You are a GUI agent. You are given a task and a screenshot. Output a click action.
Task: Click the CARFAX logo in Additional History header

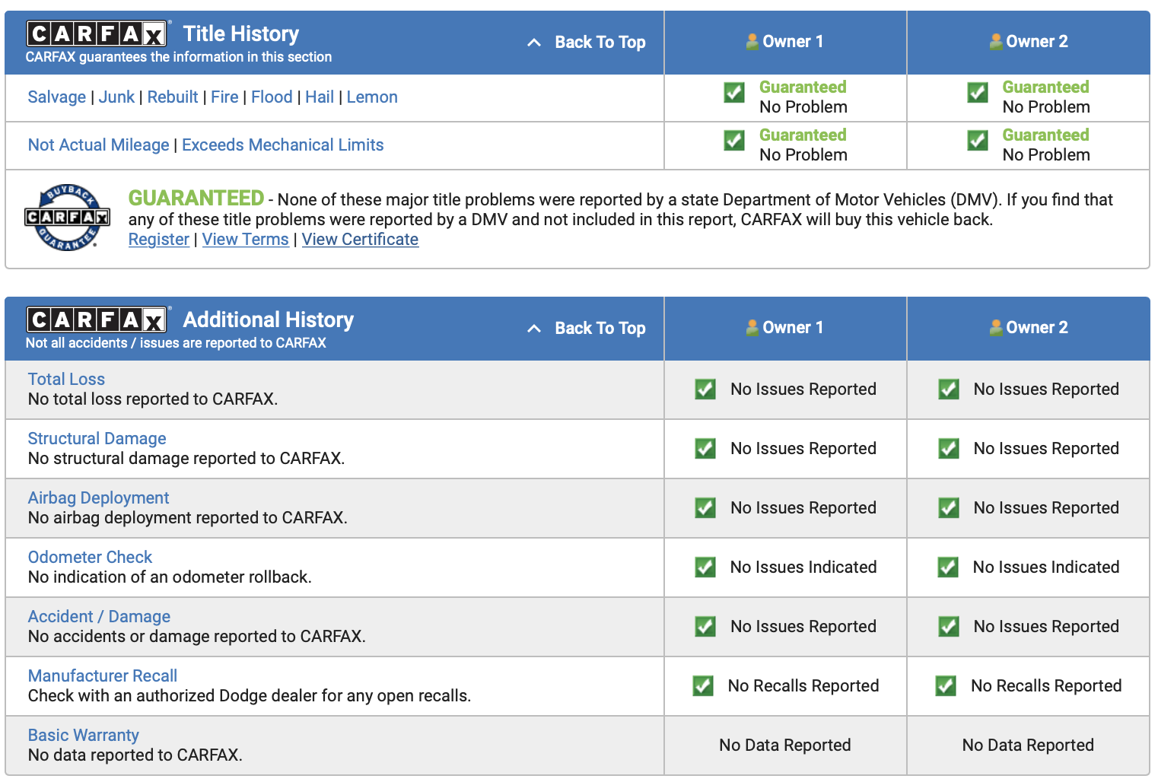pos(96,319)
